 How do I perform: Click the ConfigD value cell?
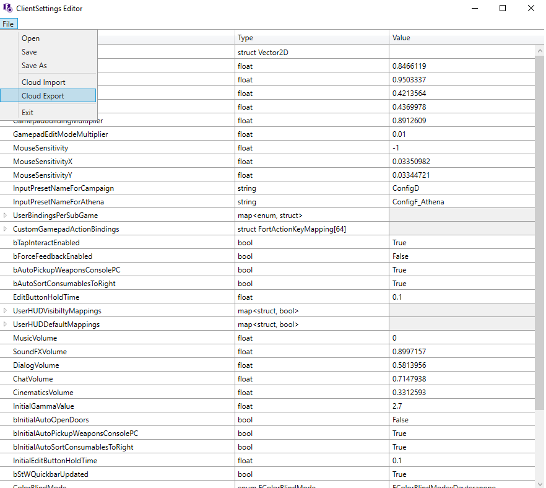[x=462, y=188]
